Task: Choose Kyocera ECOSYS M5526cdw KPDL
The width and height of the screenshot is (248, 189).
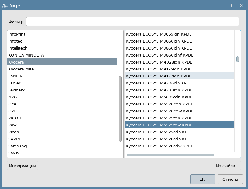Action: pos(179,146)
